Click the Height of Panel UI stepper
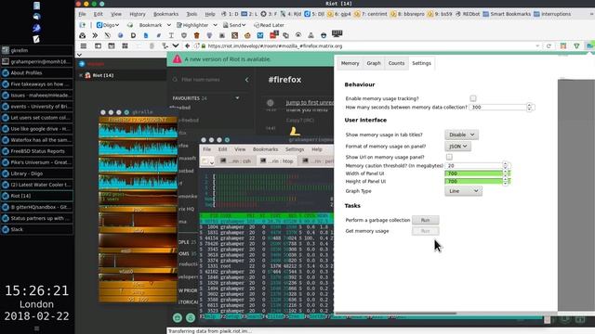The image size is (595, 334). pos(505,182)
